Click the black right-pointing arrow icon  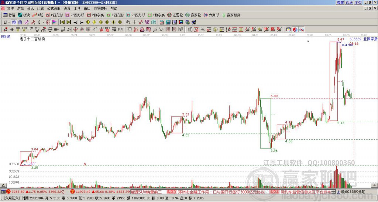[82, 22]
